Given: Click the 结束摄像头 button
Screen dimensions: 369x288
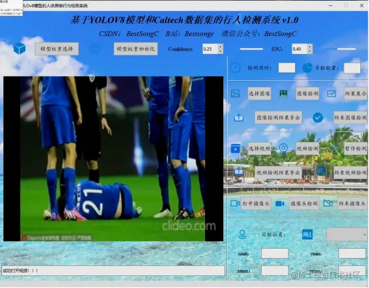Looking at the screenshot, I should click(x=352, y=203).
